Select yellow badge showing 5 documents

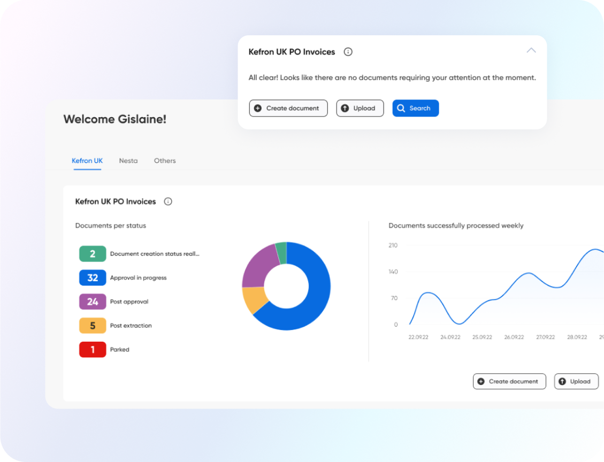pos(93,325)
